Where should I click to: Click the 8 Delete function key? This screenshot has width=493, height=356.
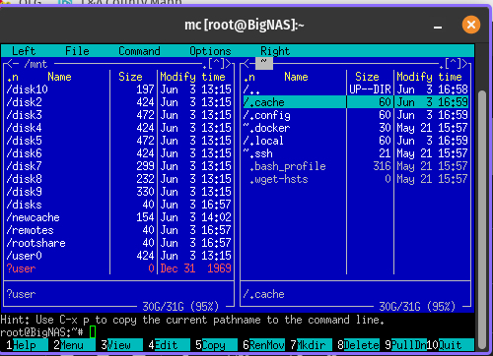point(358,345)
